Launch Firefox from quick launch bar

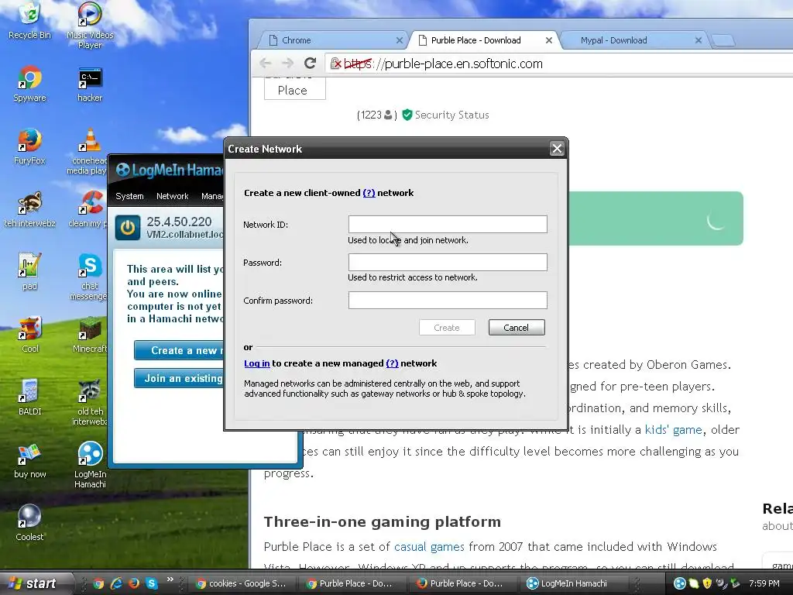(x=134, y=583)
